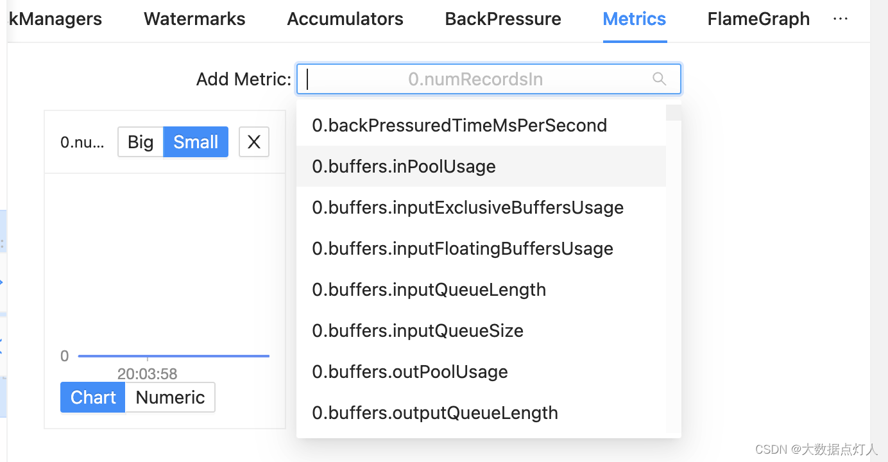Select 0.buffers.outPoolUsage metric option
This screenshot has height=462, width=888.
[x=410, y=372]
